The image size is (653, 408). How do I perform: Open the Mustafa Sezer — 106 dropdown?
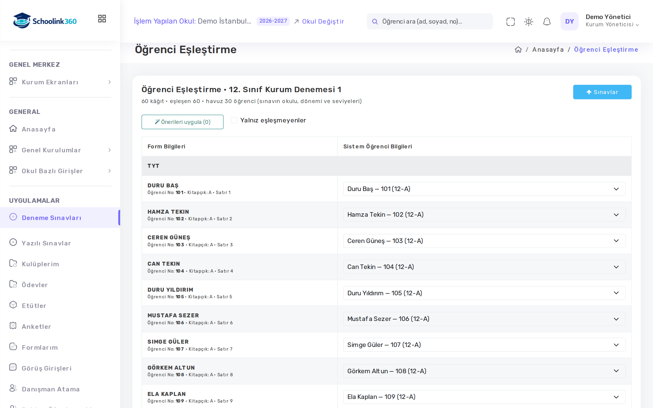484,319
